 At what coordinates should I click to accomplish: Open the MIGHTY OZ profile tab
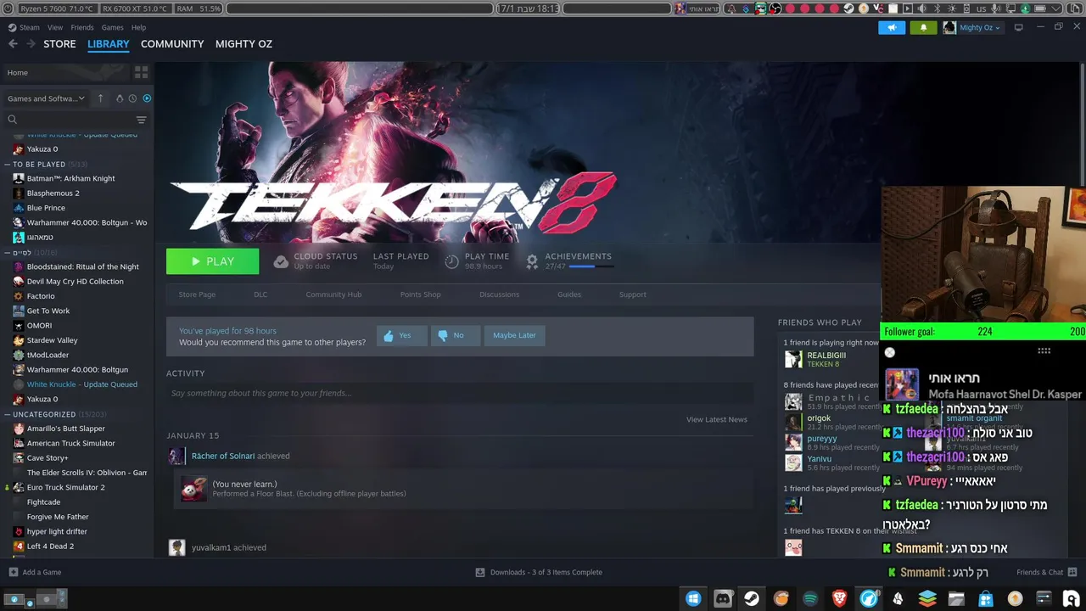[244, 43]
